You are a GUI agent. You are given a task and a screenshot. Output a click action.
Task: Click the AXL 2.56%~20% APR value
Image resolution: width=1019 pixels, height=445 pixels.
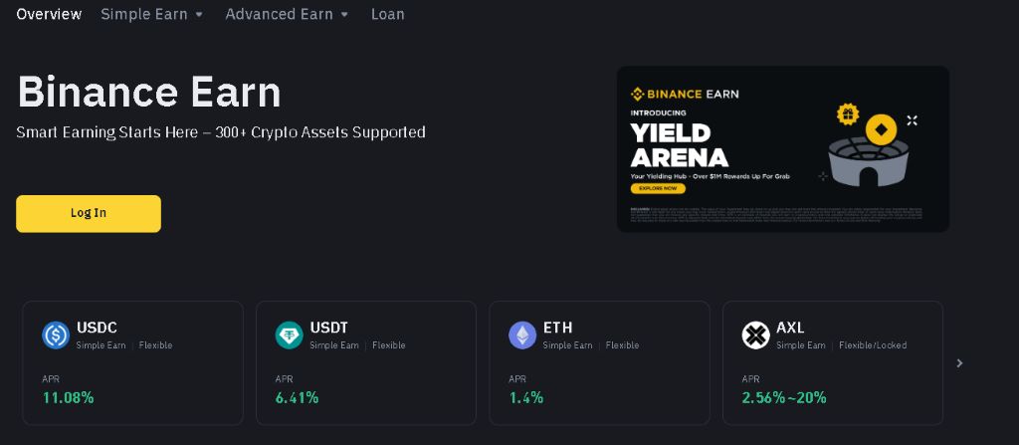784,398
